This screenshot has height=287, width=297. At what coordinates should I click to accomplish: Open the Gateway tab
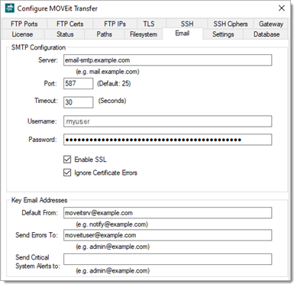271,24
